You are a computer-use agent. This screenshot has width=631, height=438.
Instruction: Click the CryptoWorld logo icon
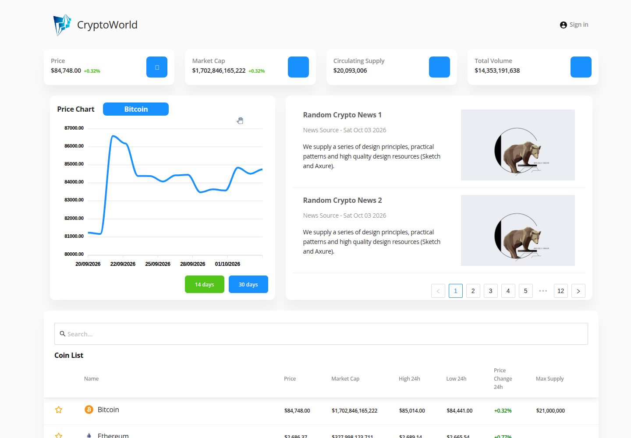[x=62, y=25]
